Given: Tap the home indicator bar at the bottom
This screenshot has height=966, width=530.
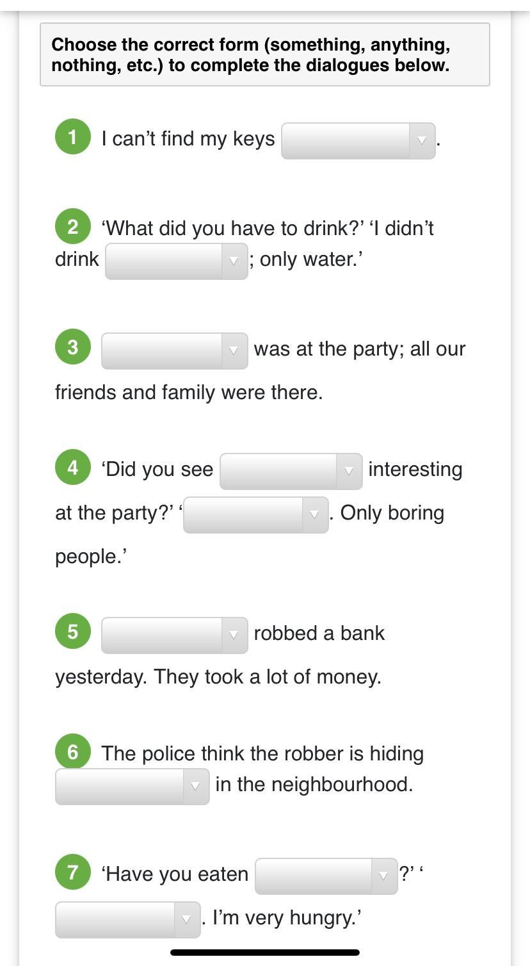Looking at the screenshot, I should pos(265,953).
